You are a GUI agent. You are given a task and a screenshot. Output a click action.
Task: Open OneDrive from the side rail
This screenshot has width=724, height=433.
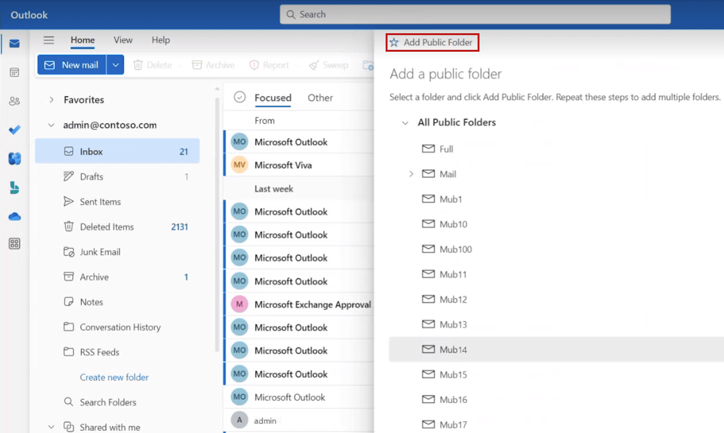coord(14,216)
